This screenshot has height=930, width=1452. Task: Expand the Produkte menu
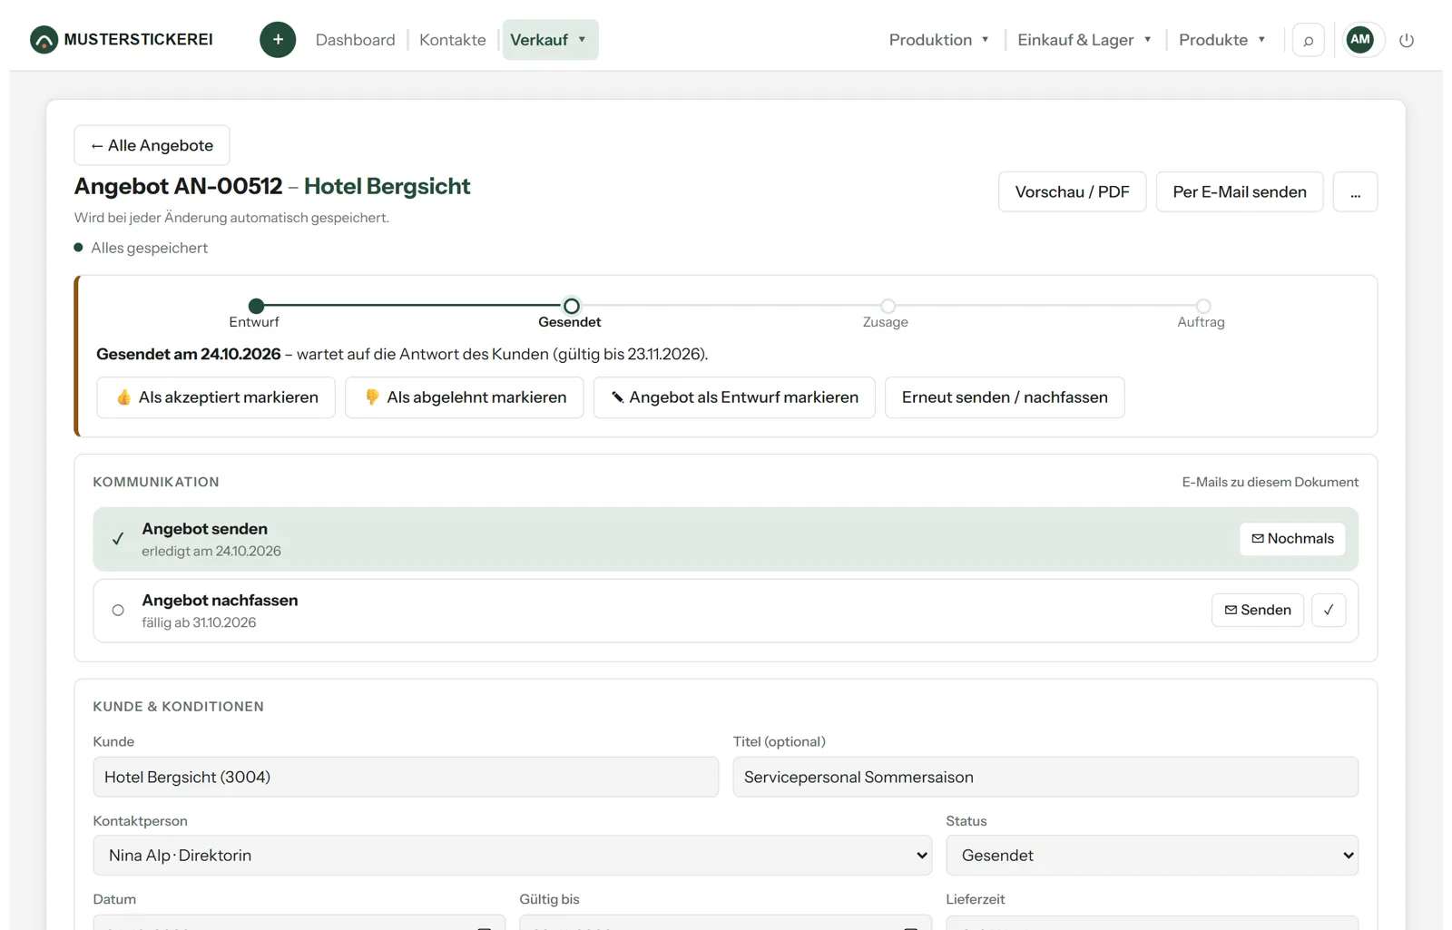1222,40
